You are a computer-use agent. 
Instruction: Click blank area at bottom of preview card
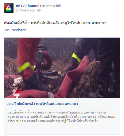click(x=62, y=129)
